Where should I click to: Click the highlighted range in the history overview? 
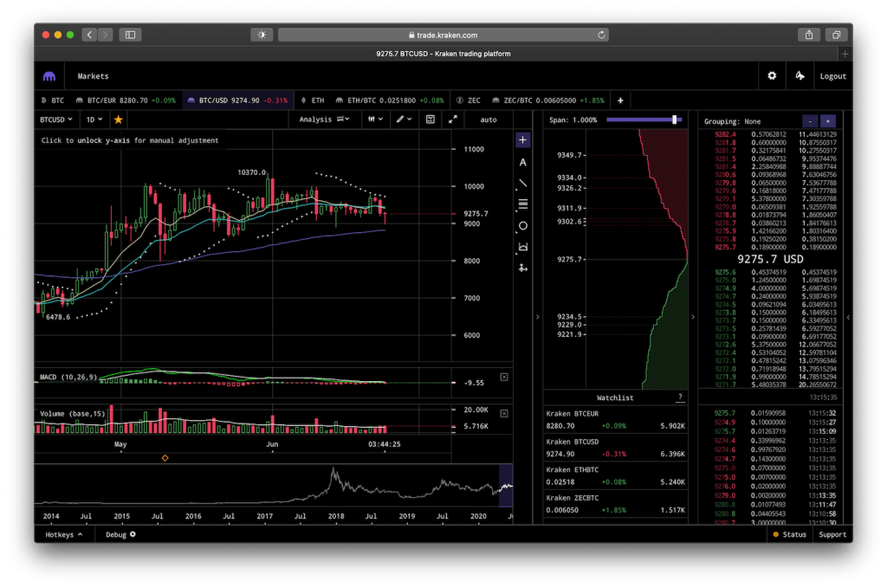click(x=506, y=486)
